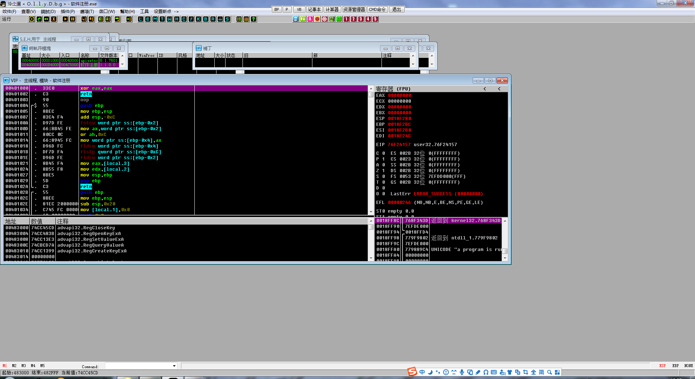This screenshot has width=695, height=379.
Task: Select the NONE stack mode toggle
Action: click(688, 366)
